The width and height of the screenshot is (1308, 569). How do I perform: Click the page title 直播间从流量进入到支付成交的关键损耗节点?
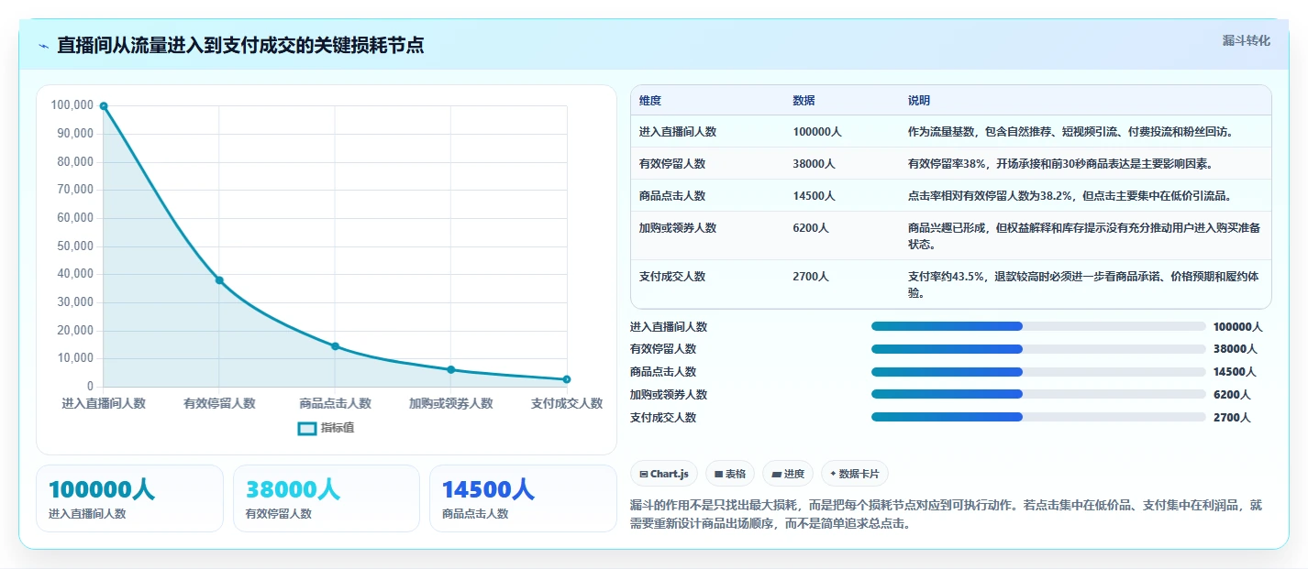[x=240, y=46]
